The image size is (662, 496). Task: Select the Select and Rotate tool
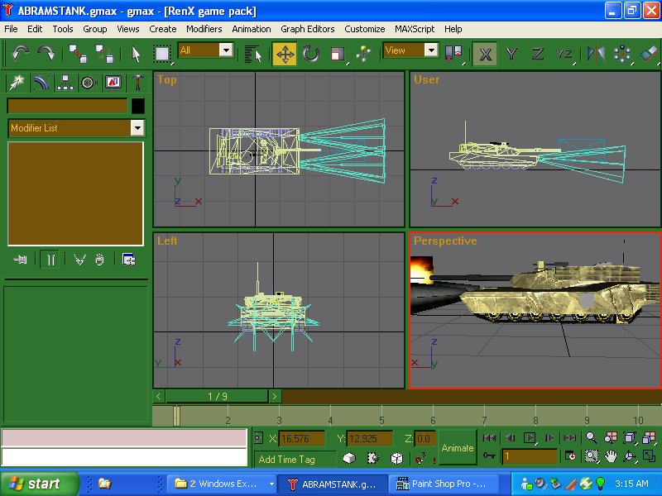312,54
